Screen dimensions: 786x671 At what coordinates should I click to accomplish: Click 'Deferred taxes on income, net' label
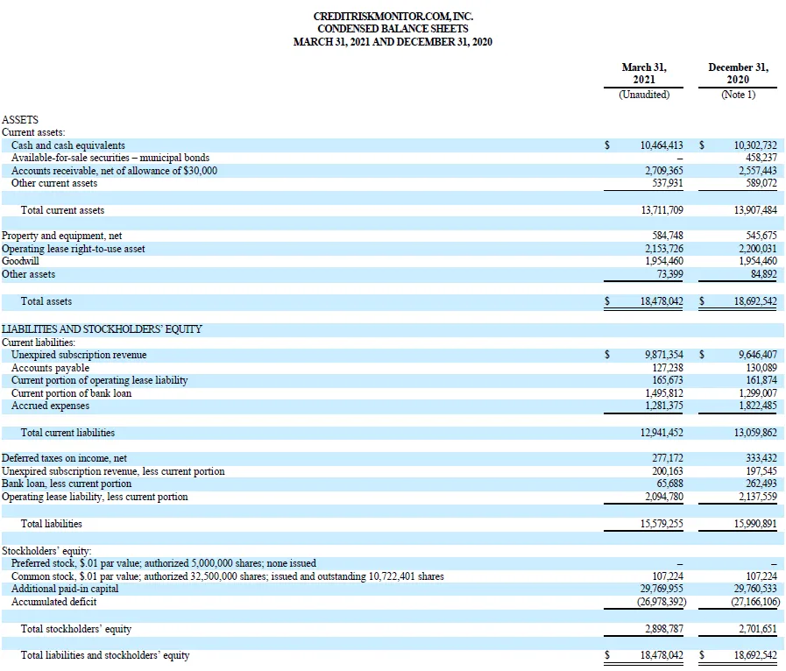click(64, 458)
